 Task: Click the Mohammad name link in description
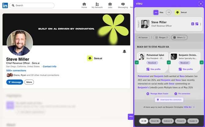pyautogui.click(x=143, y=76)
